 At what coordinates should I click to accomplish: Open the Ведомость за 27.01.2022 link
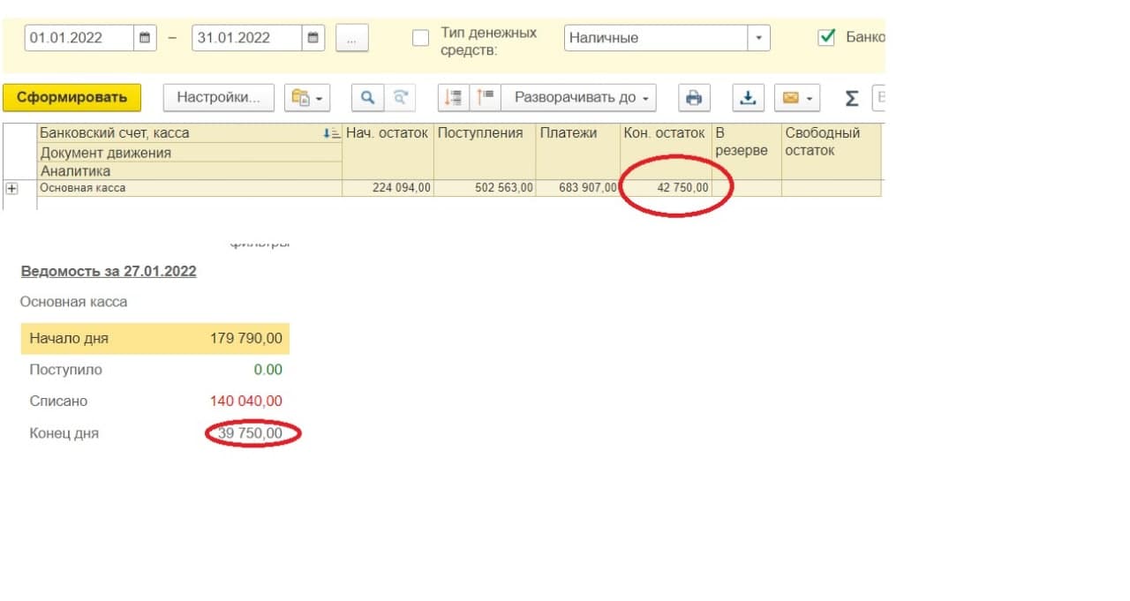pos(109,271)
